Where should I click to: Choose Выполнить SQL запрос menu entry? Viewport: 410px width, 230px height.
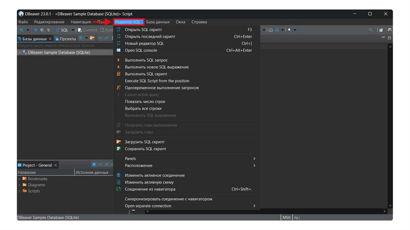pos(187,60)
